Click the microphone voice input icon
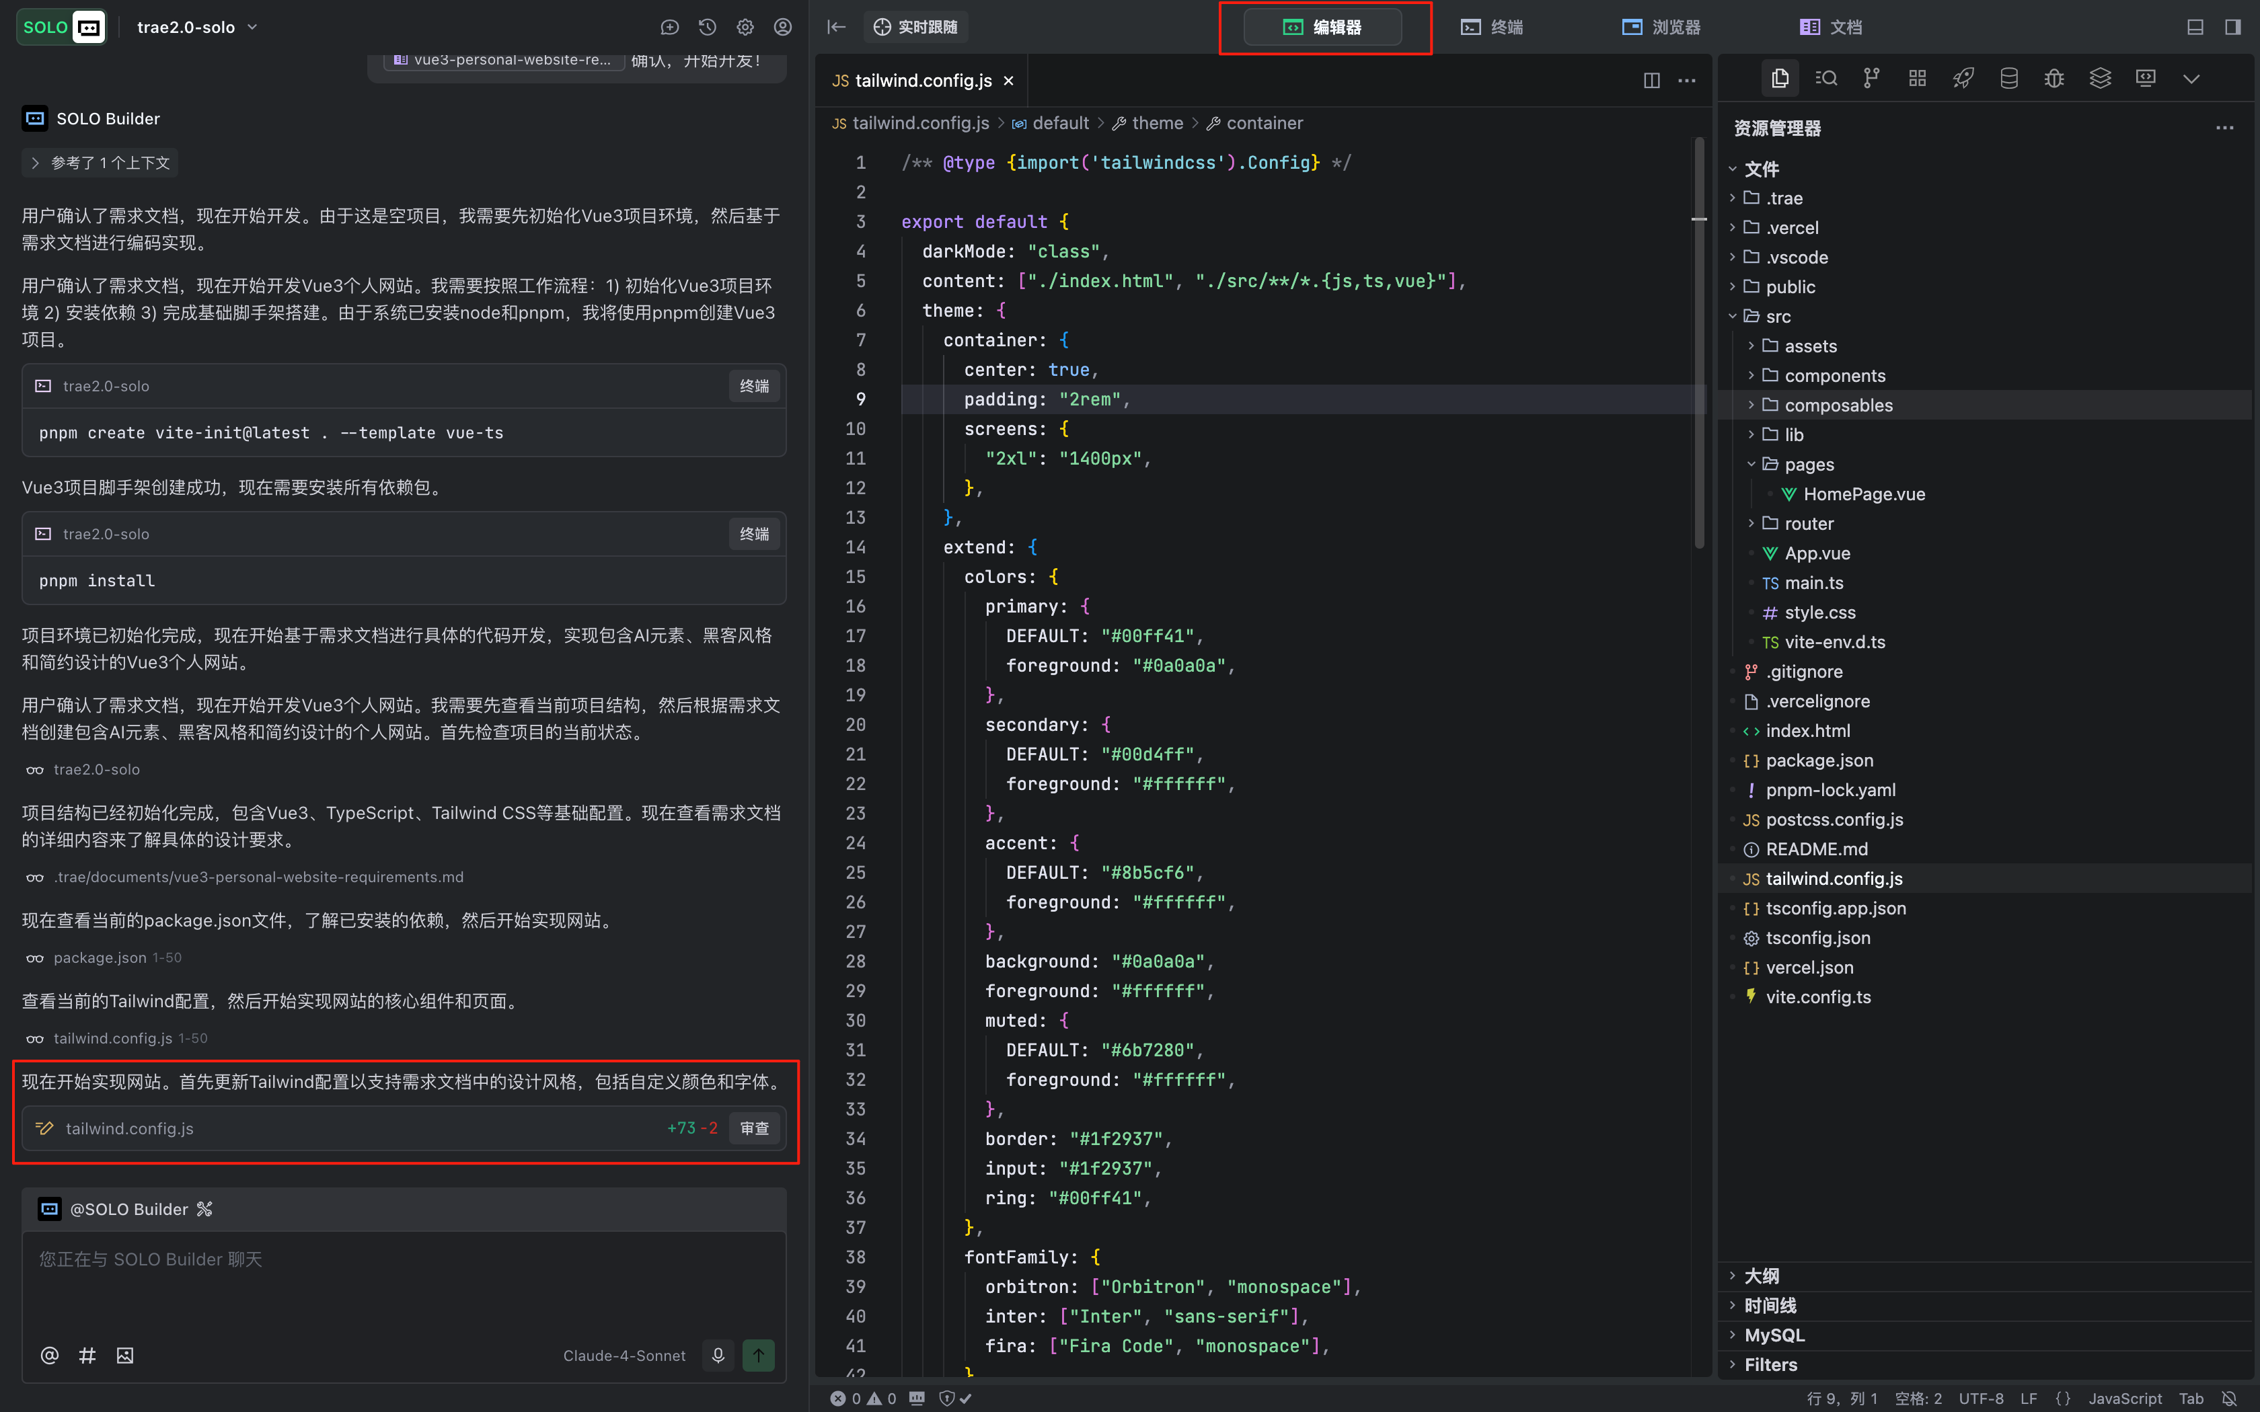The image size is (2260, 1412). [717, 1355]
